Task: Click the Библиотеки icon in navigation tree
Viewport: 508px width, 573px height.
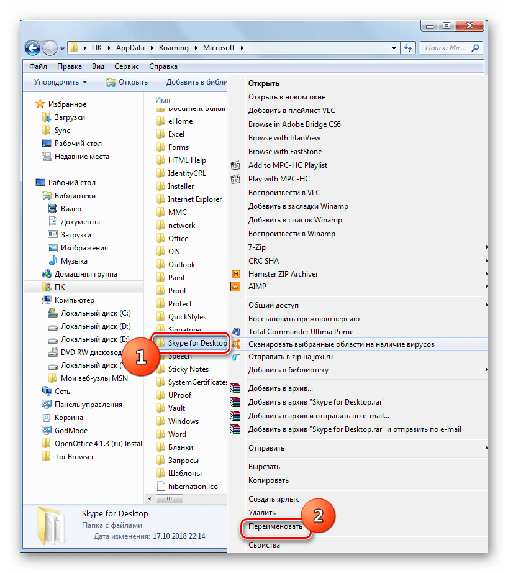Action: tap(47, 196)
